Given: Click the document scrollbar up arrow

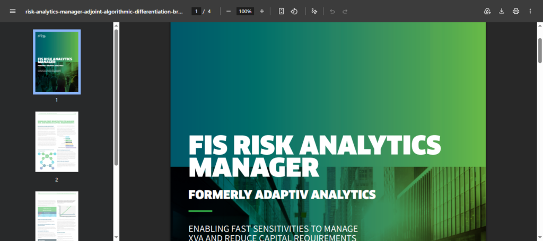Looking at the screenshot, I should (540, 25).
